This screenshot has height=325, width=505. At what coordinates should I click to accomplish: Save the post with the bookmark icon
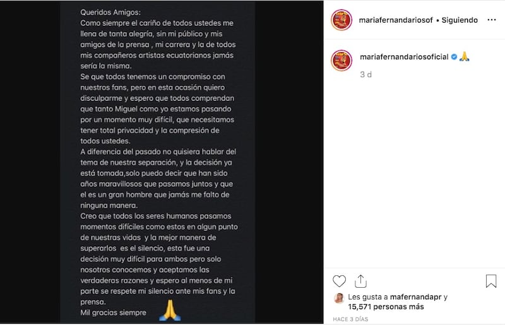491,281
